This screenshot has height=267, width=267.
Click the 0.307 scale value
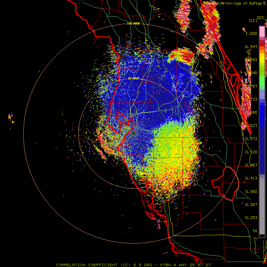[251, 205]
